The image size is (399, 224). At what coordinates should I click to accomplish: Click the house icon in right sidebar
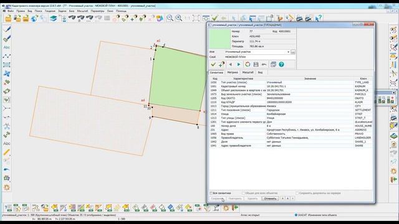[x=393, y=145]
